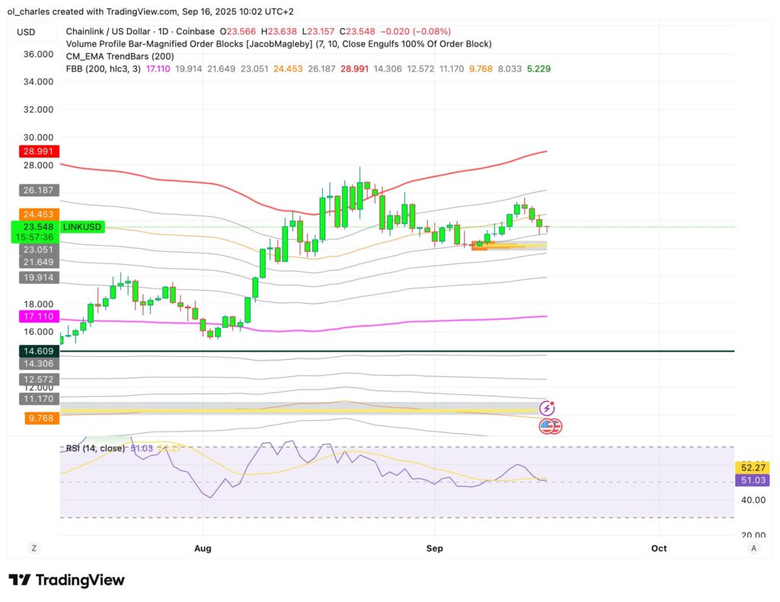The width and height of the screenshot is (780, 602).
Task: Click the orange 9.768 price label
Action: coord(39,418)
